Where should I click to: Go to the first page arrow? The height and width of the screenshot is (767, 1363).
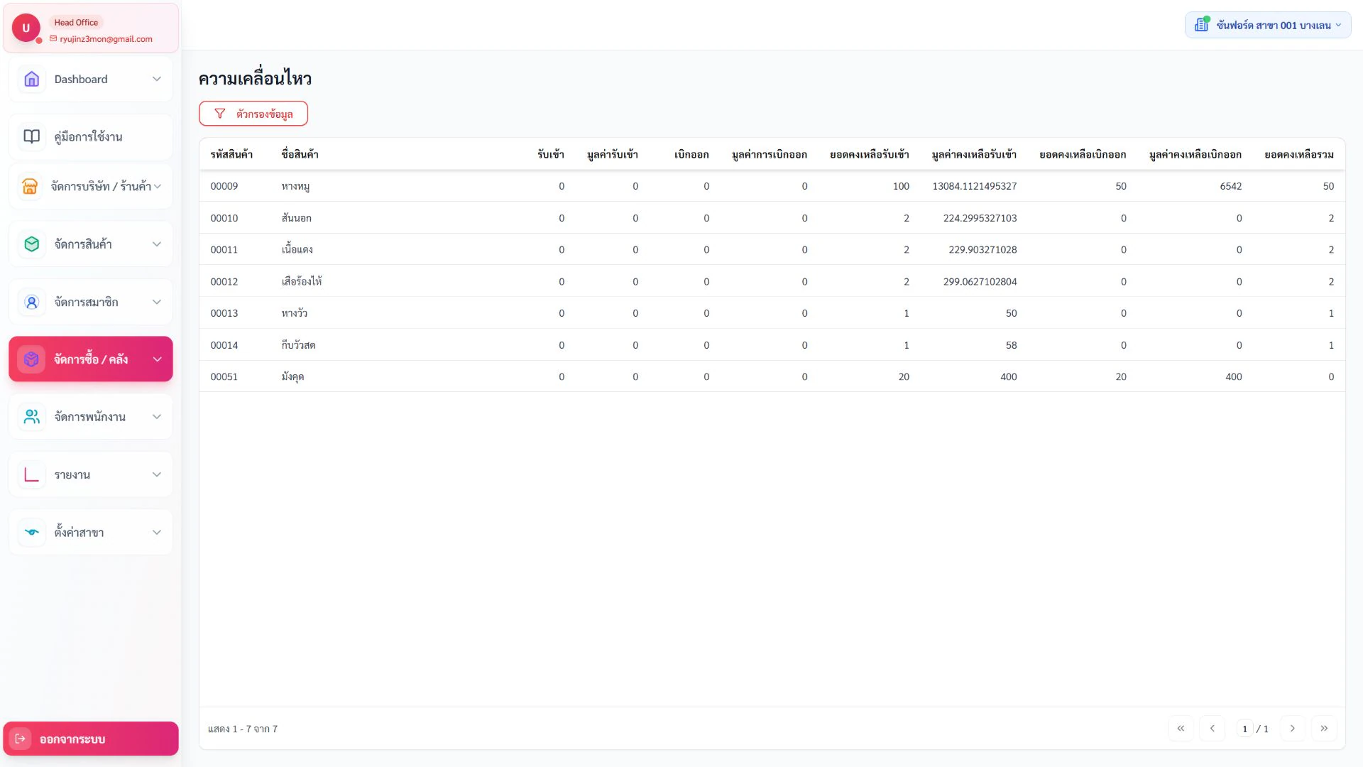pos(1181,729)
